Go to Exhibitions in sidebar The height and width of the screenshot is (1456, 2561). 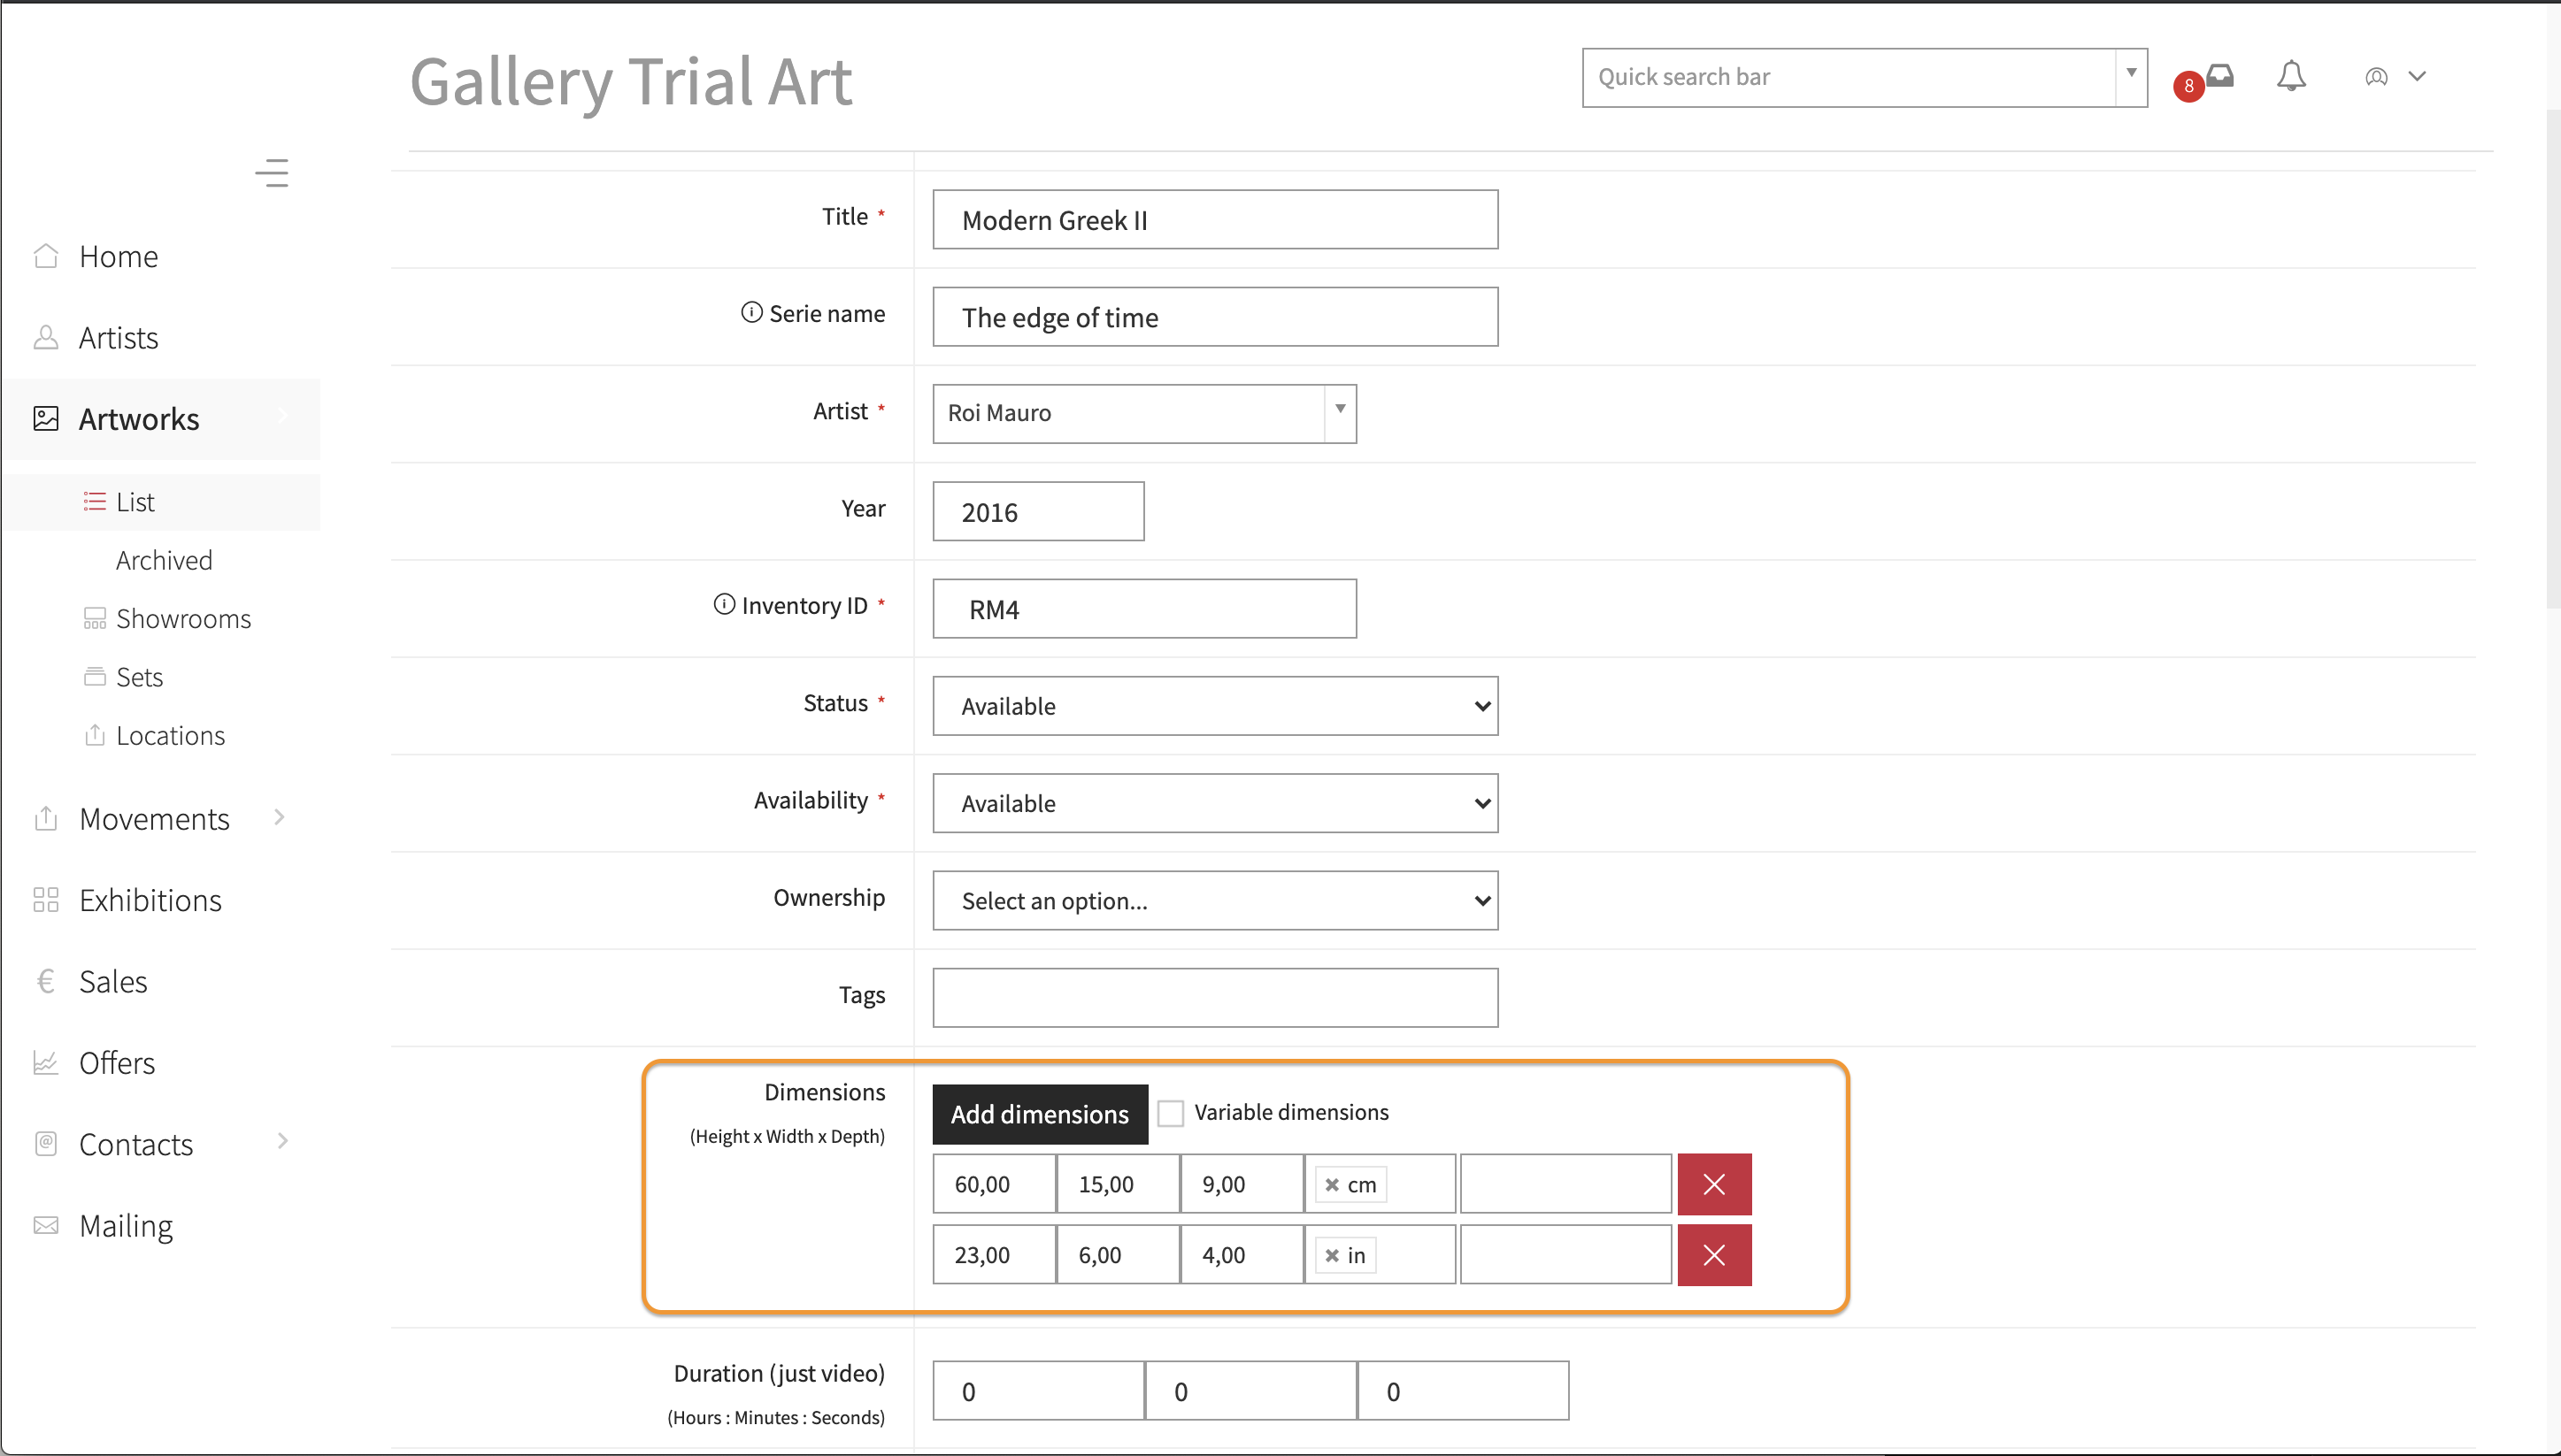(x=150, y=900)
